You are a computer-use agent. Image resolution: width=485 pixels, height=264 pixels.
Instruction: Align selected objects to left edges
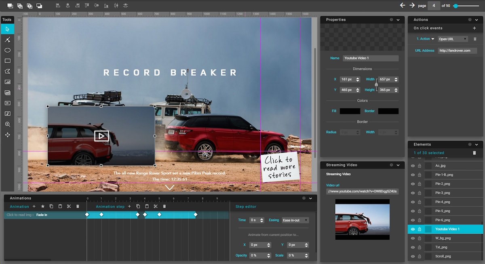point(58,6)
